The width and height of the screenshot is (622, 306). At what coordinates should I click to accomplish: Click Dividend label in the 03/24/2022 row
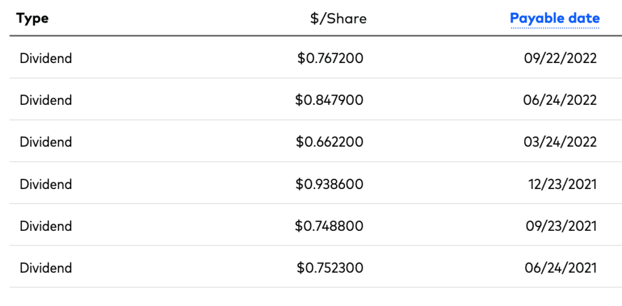coord(46,142)
